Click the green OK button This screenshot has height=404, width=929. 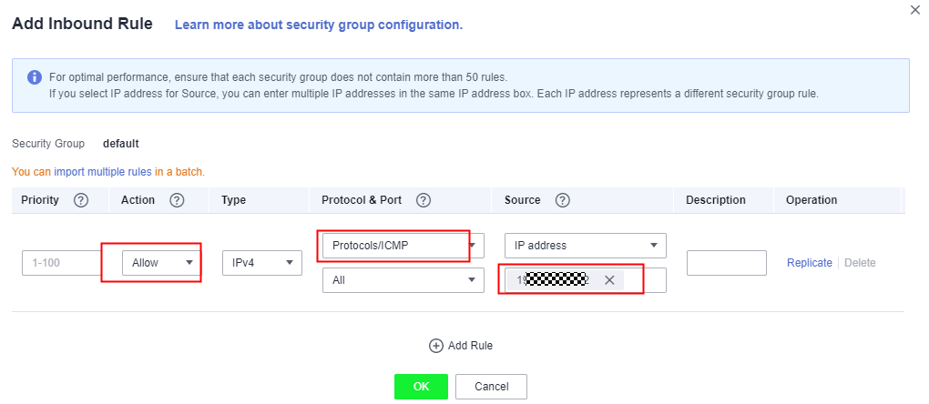click(422, 386)
